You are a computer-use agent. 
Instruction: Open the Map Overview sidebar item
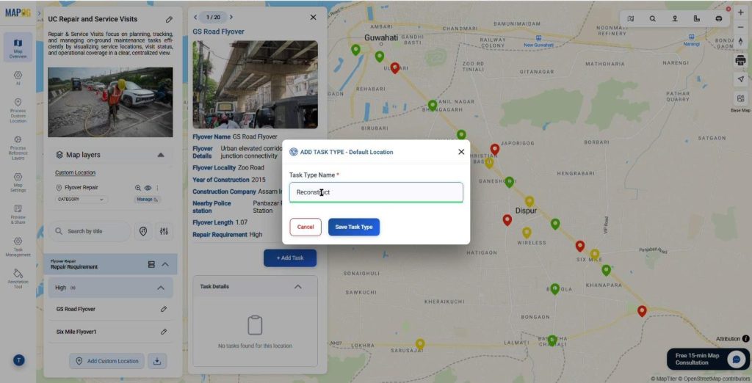(x=18, y=48)
